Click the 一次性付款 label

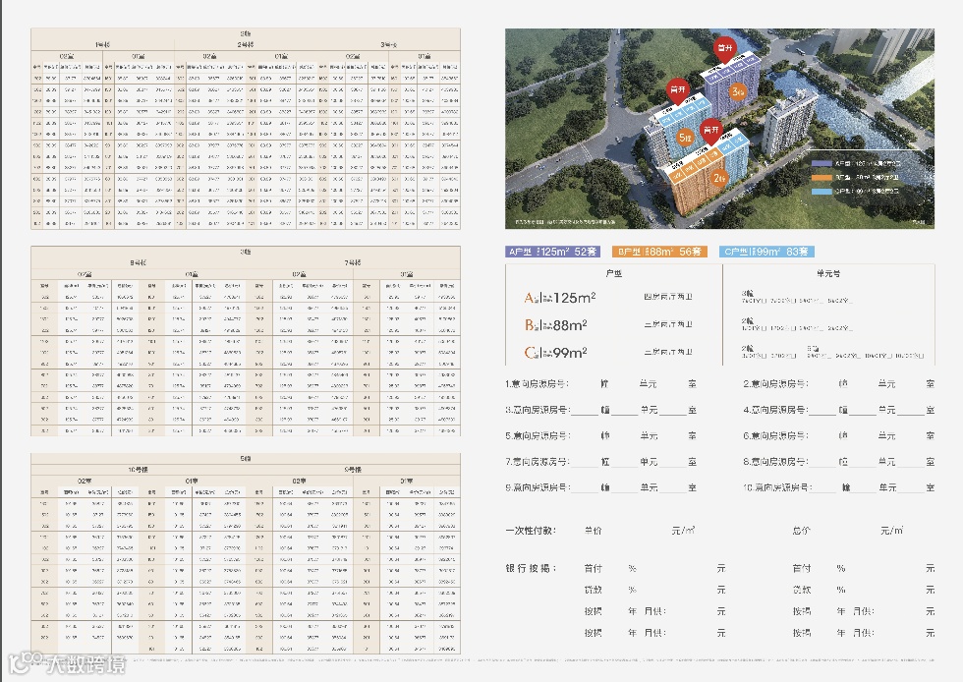[531, 531]
